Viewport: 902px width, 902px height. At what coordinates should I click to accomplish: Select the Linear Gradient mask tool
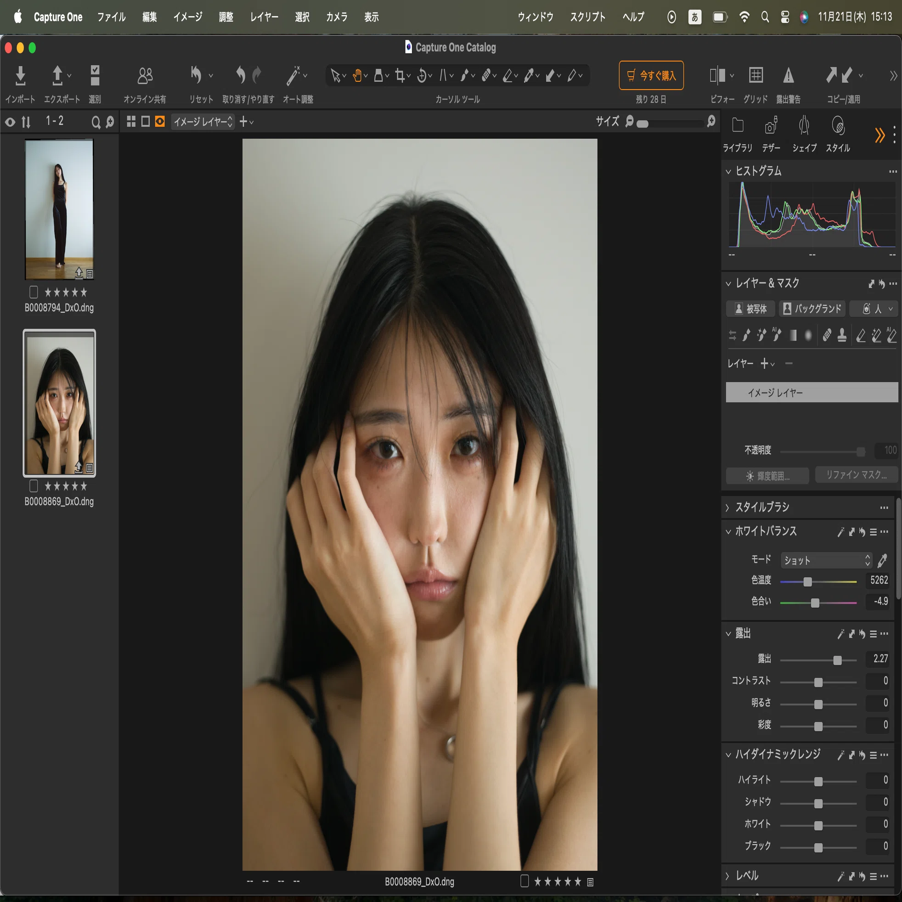tap(793, 335)
